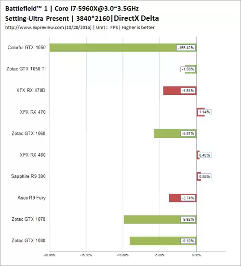Select the -1.58% data label
Viewport: 241px width, 266px height.
(x=187, y=69)
